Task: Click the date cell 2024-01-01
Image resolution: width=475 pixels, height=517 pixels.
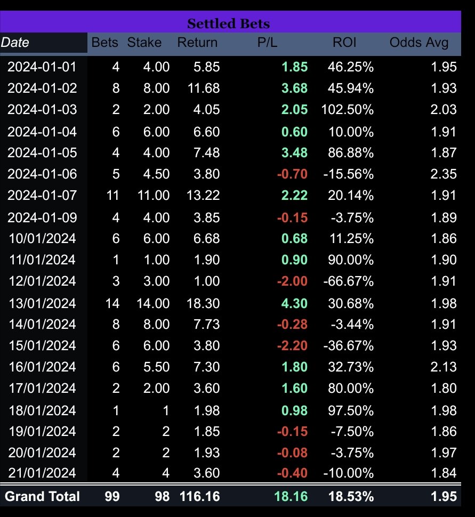Action: tap(42, 67)
